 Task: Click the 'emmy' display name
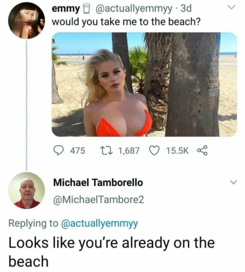tap(66, 9)
